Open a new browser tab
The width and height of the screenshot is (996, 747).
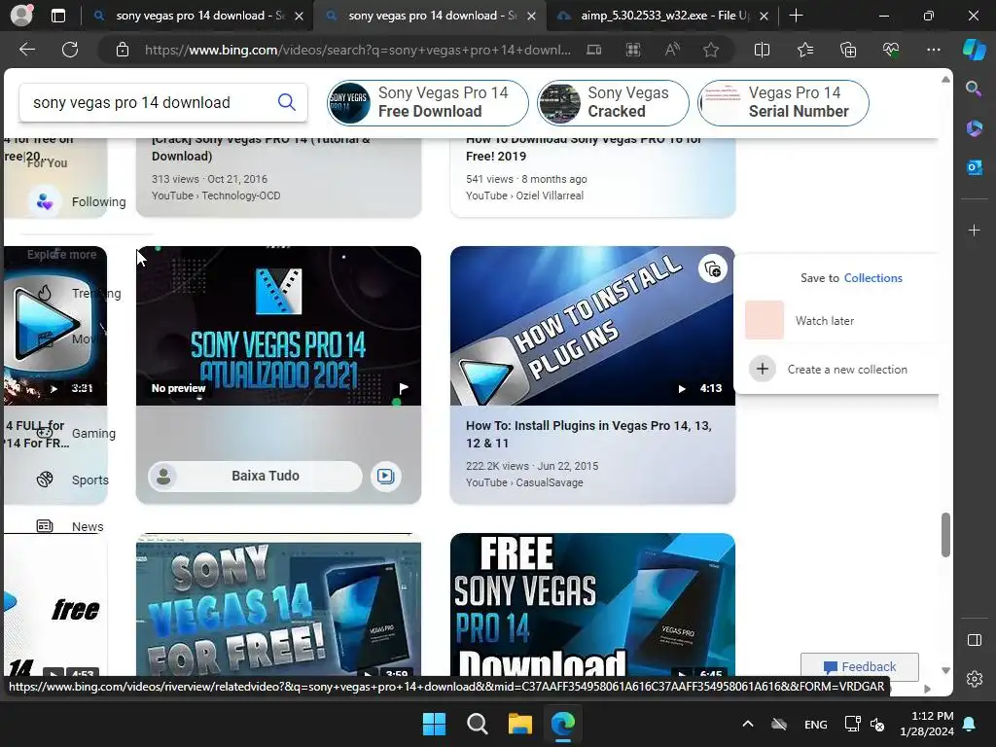pos(796,16)
